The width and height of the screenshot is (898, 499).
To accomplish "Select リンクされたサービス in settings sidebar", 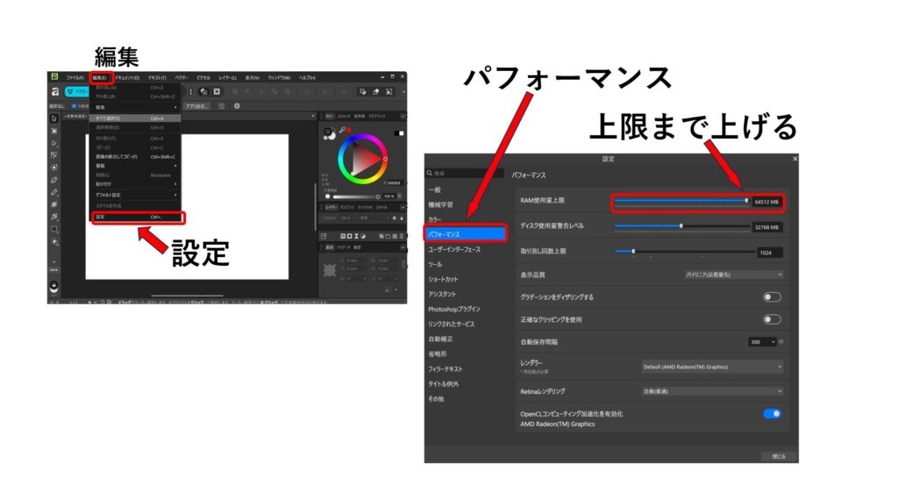I will [452, 324].
